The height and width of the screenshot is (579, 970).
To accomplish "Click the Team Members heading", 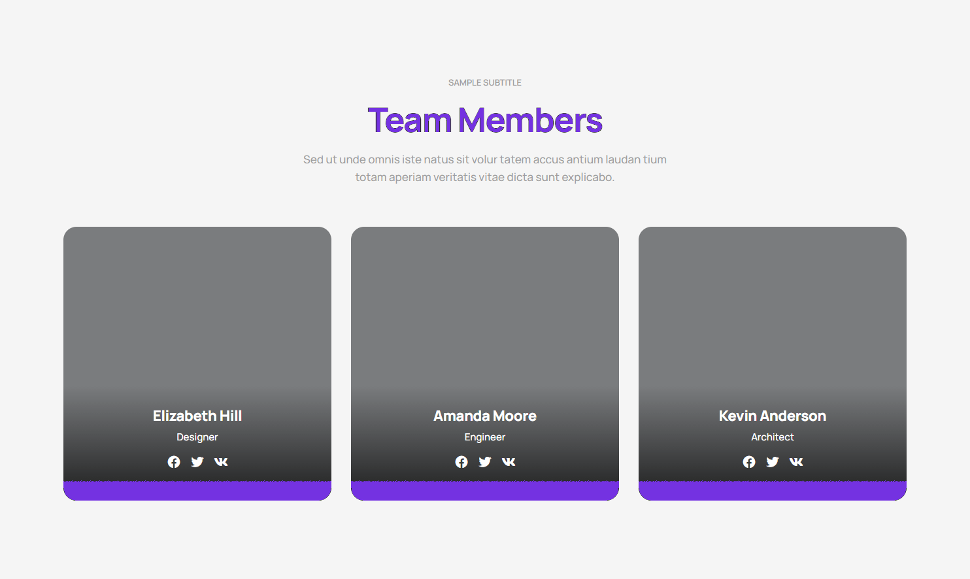I will click(x=485, y=121).
